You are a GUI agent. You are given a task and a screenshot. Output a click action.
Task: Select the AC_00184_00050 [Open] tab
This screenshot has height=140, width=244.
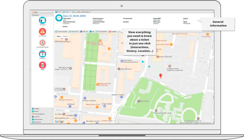tap(82, 12)
